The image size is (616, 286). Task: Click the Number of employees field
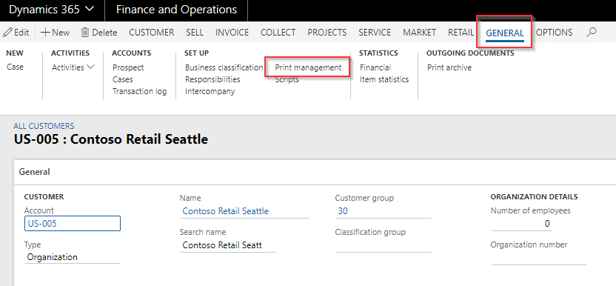pos(522,224)
